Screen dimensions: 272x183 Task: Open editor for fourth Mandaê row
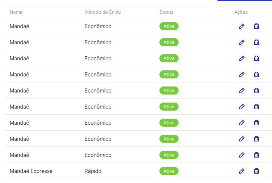[x=242, y=74]
